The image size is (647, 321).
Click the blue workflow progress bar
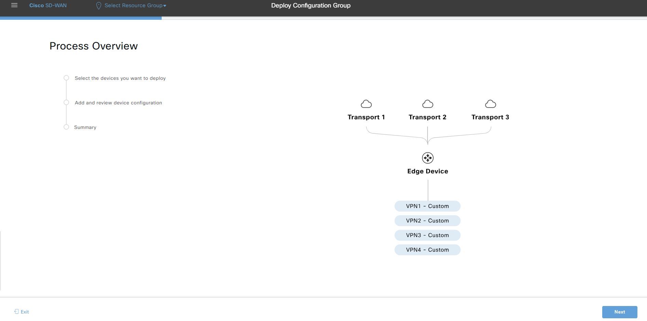click(x=81, y=18)
